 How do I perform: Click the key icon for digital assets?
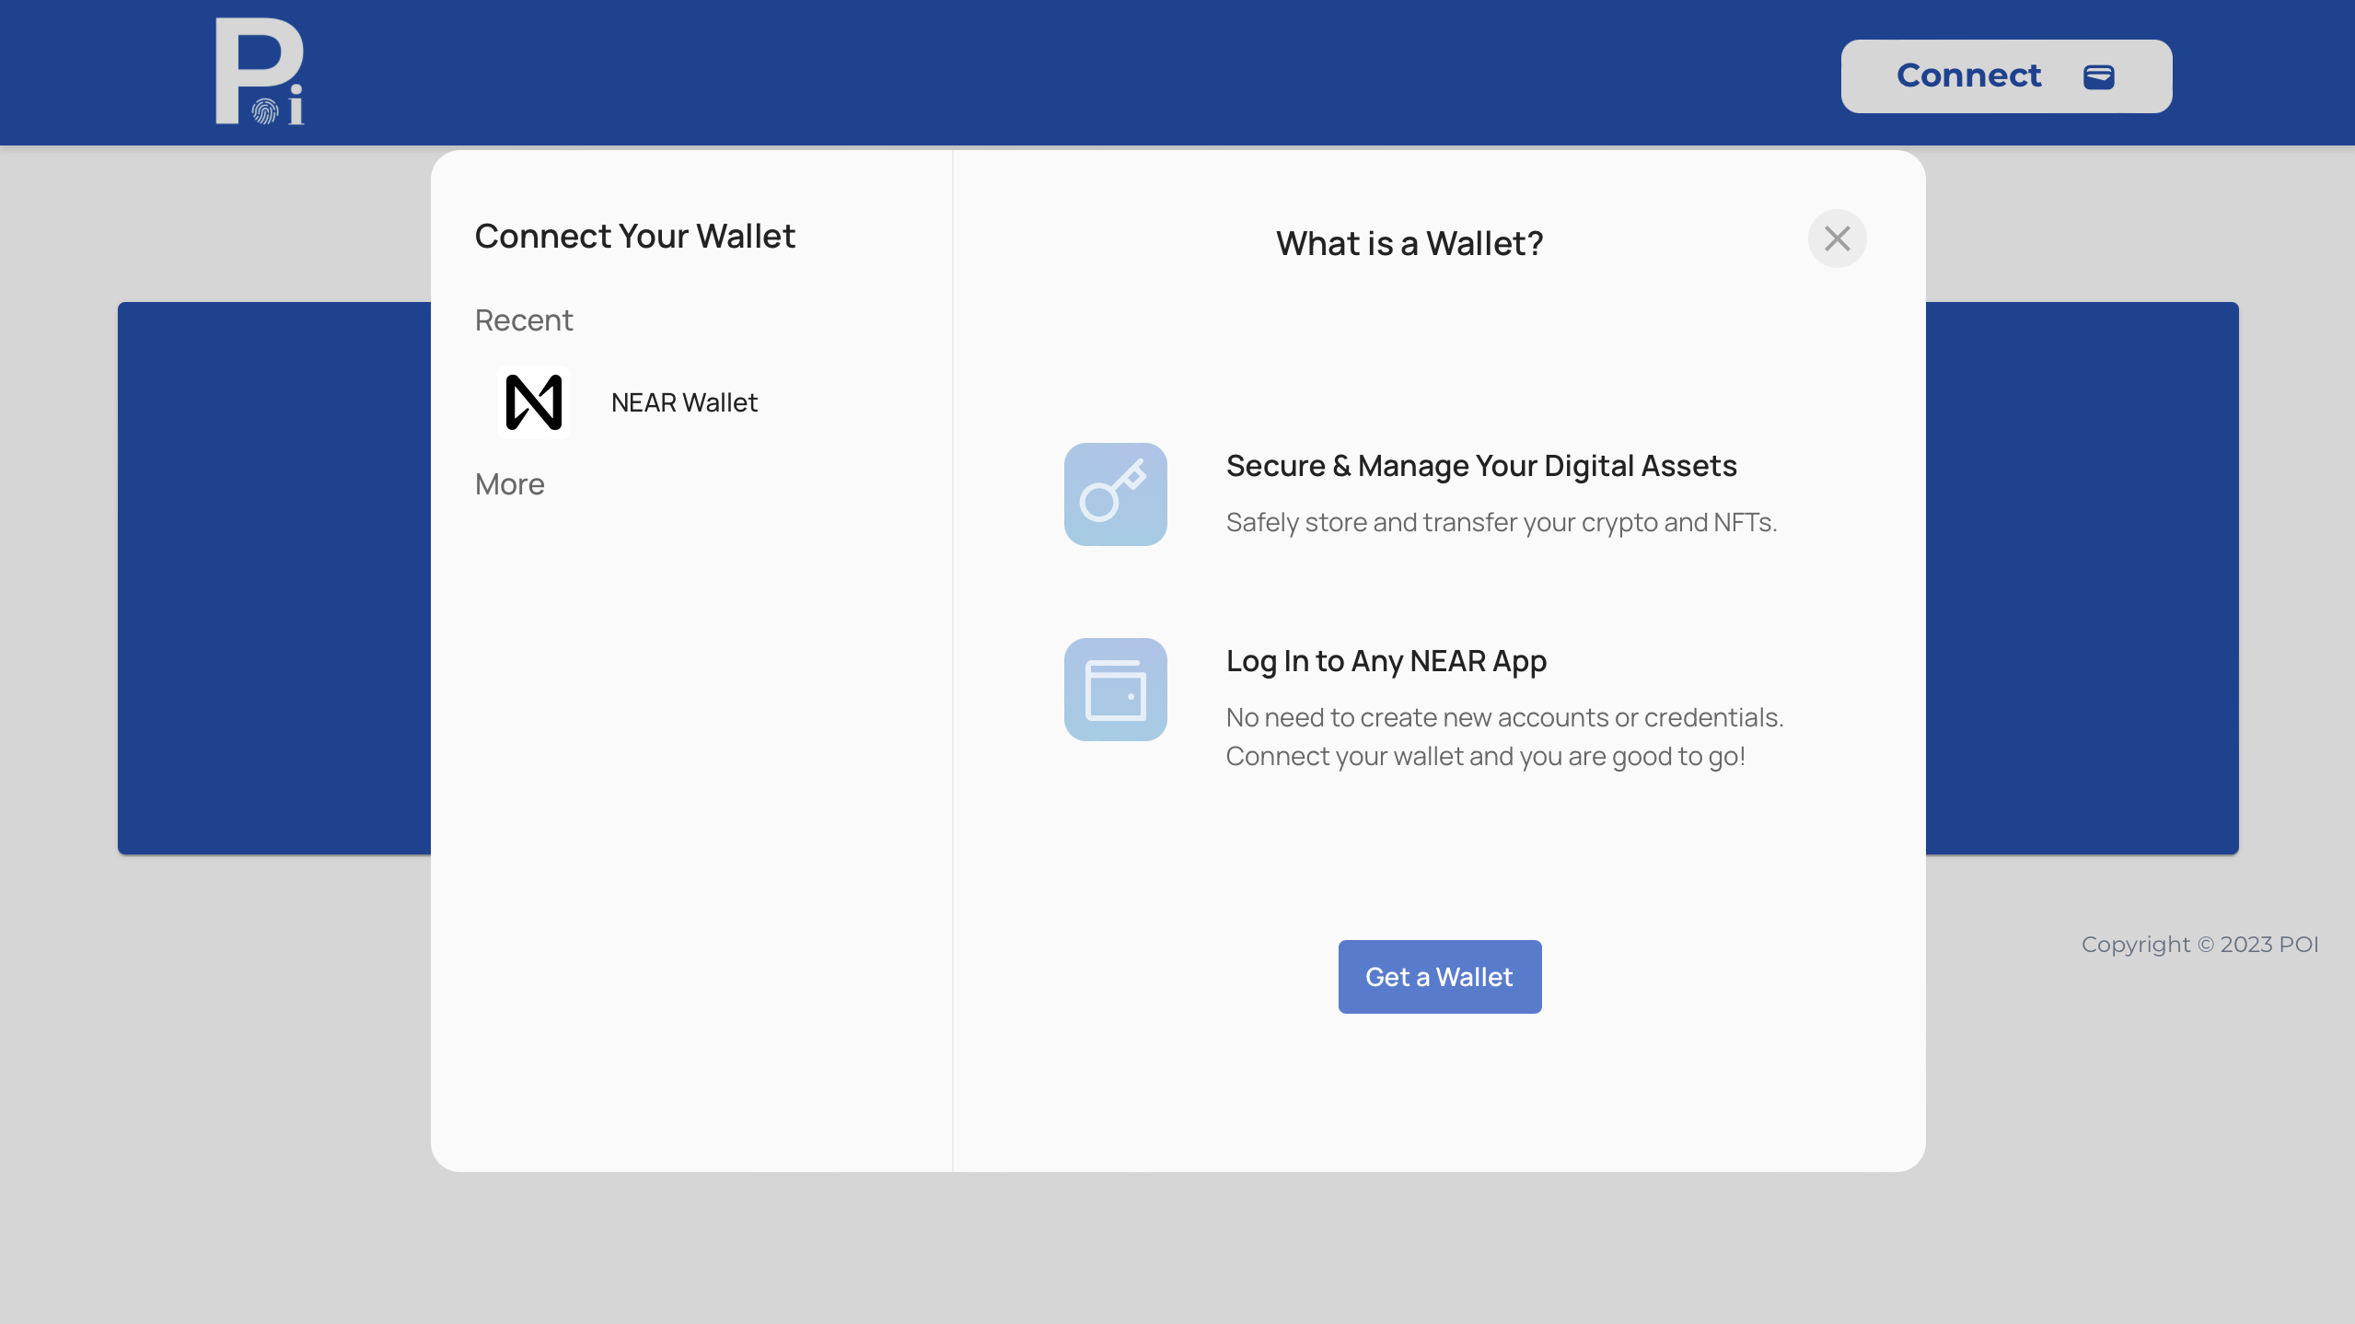[x=1115, y=494]
